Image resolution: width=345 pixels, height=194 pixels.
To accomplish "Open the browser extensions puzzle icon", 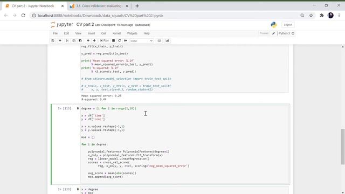I will (x=322, y=16).
